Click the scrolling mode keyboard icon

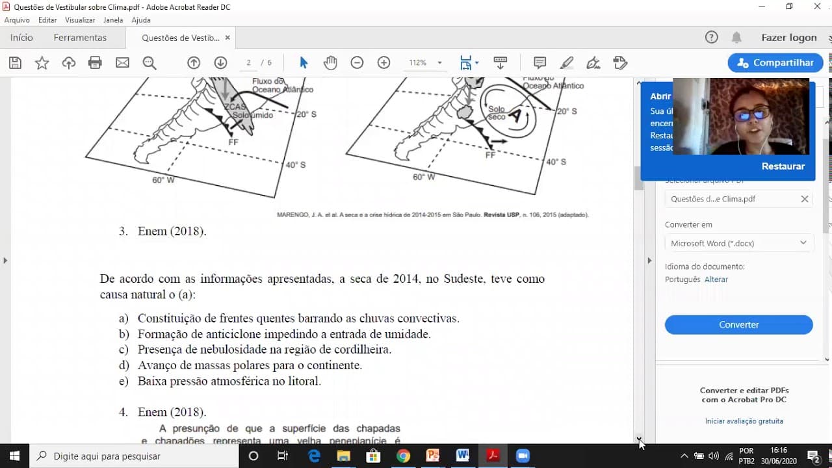tap(500, 63)
